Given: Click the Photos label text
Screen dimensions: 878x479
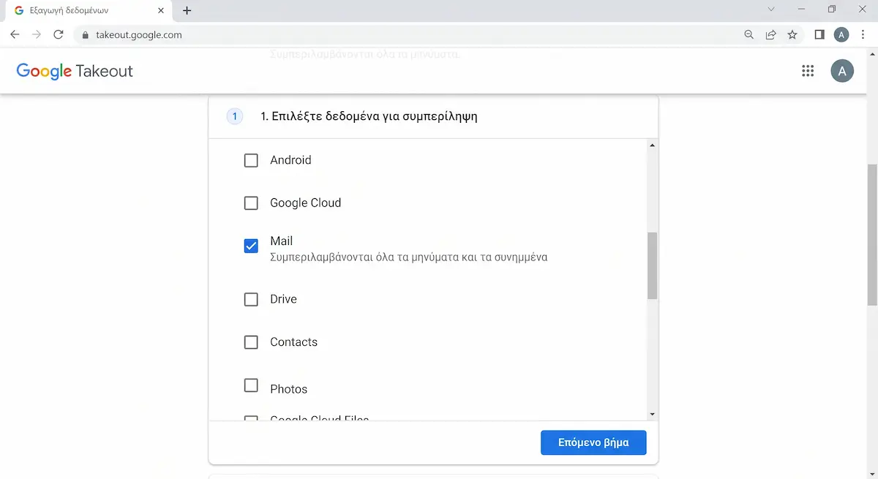Looking at the screenshot, I should (x=288, y=389).
